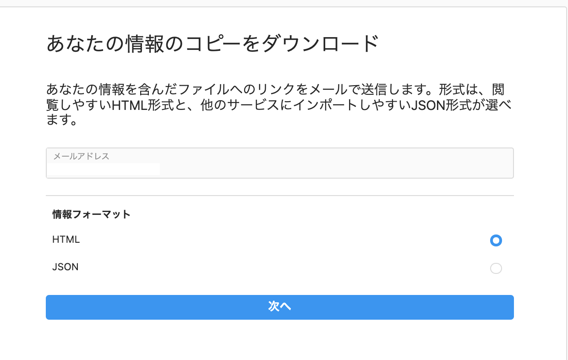Keep HTML selected via its blue radio
568x360 pixels.
(x=496, y=240)
